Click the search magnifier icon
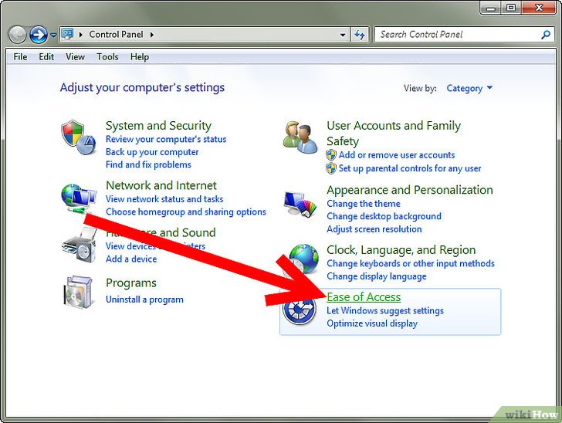This screenshot has width=562, height=423. click(x=546, y=35)
